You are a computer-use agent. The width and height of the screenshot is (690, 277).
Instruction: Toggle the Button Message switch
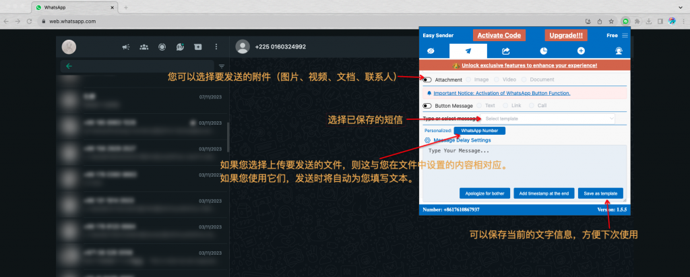(427, 106)
